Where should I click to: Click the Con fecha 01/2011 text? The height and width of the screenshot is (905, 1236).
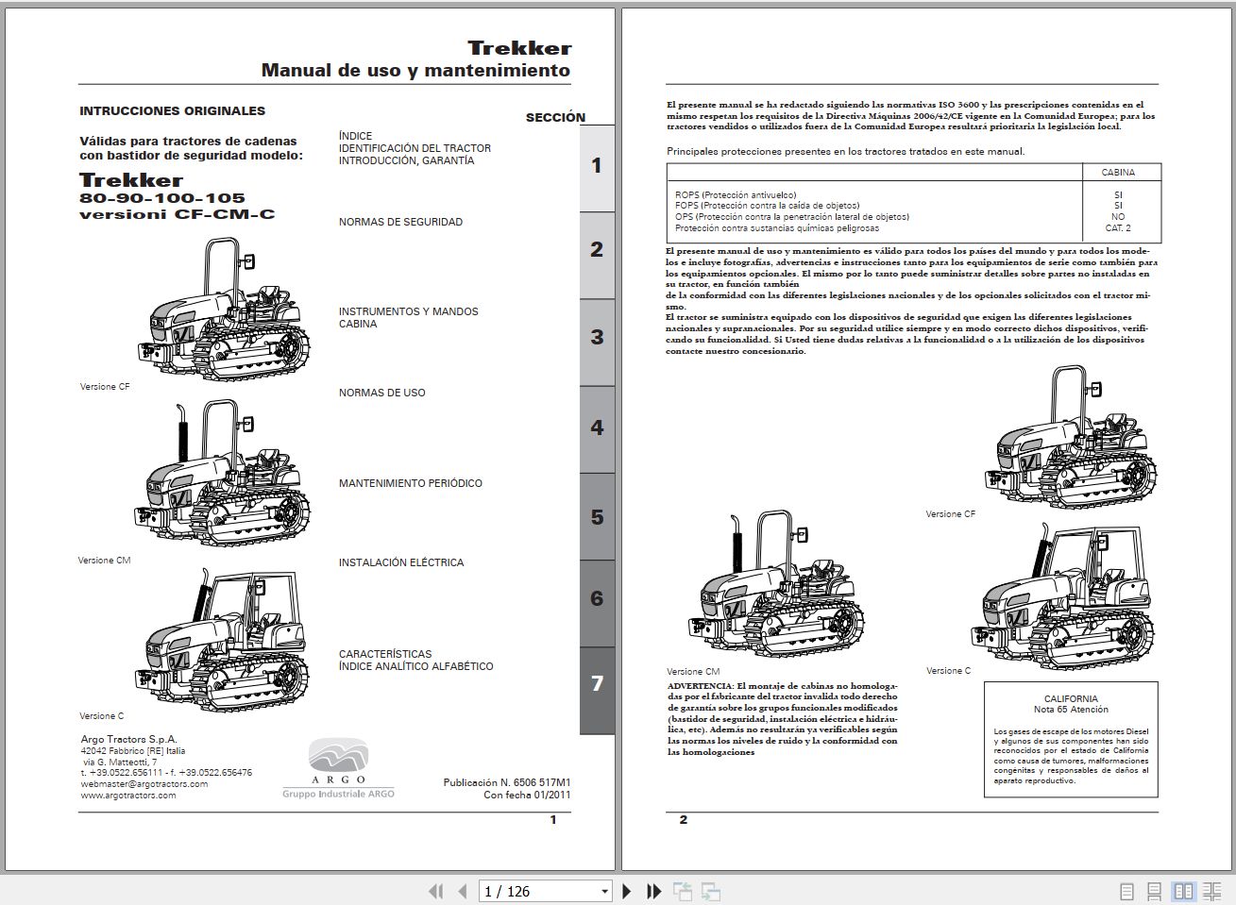click(527, 795)
